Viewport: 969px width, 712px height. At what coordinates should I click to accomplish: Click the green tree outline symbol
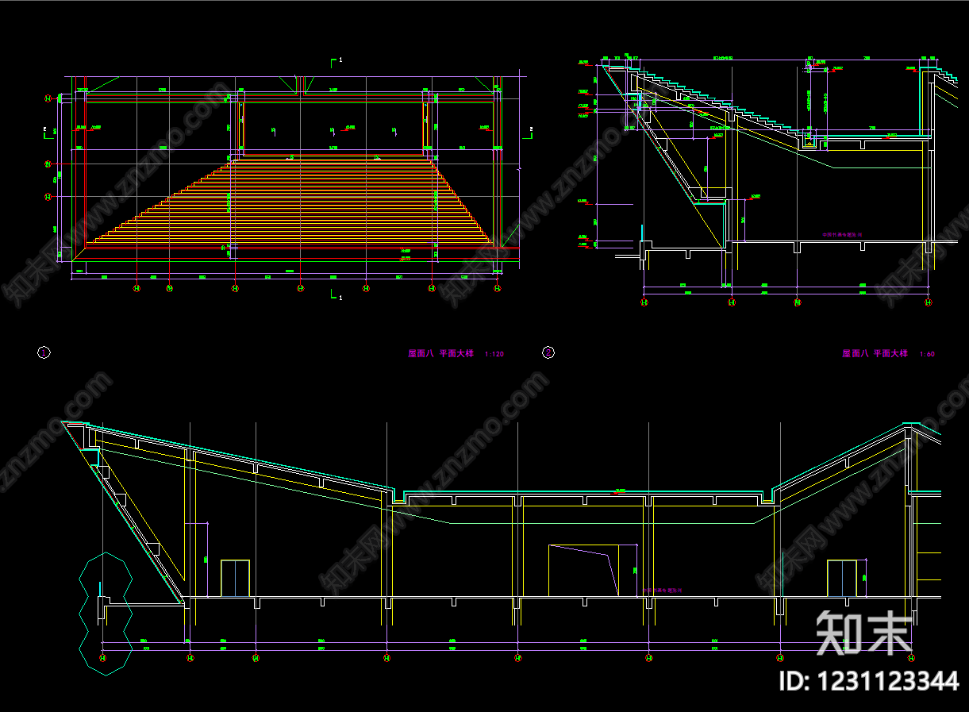[106, 613]
